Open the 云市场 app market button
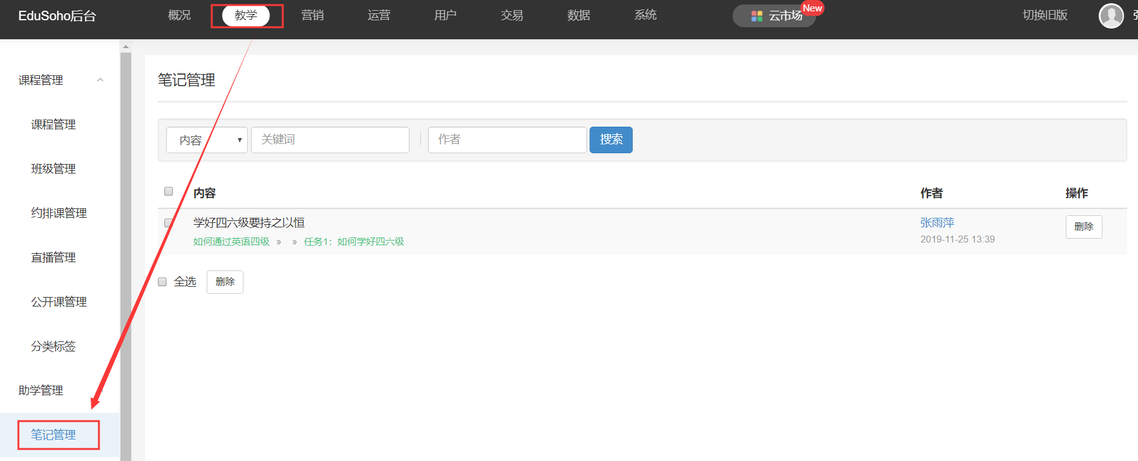 click(x=775, y=16)
